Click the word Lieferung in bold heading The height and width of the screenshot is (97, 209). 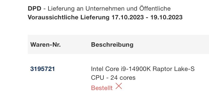click(x=95, y=17)
